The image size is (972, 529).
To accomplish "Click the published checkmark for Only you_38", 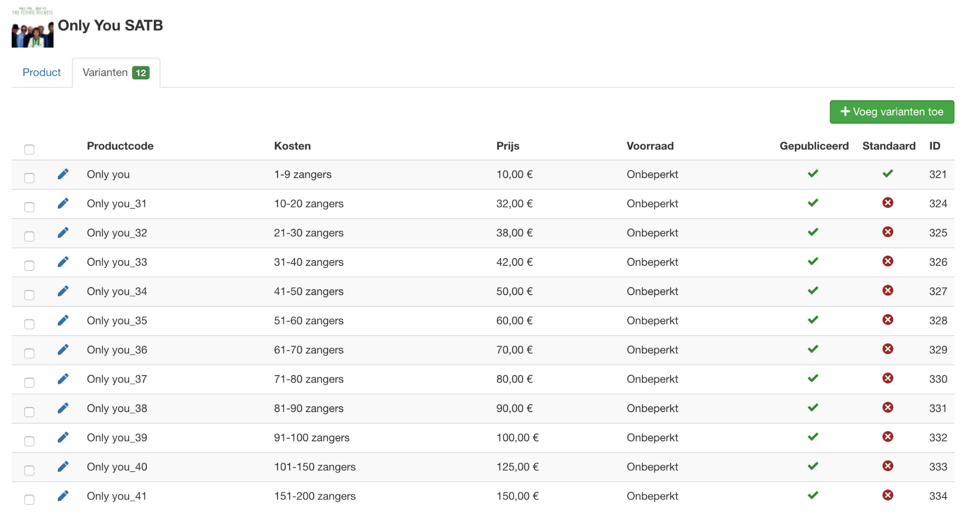I will pyautogui.click(x=813, y=408).
